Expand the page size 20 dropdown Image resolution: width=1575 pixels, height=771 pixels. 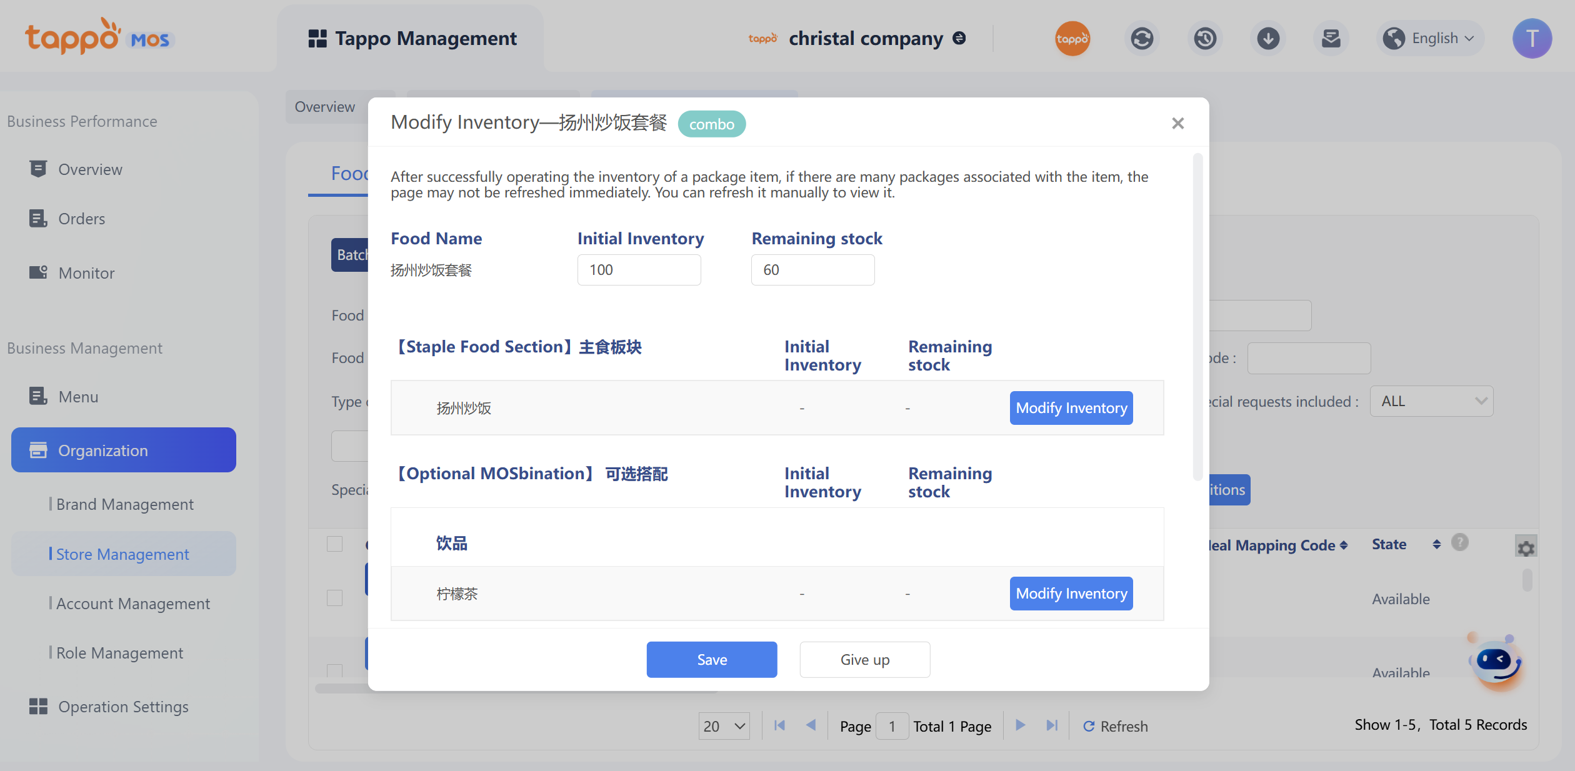point(724,726)
